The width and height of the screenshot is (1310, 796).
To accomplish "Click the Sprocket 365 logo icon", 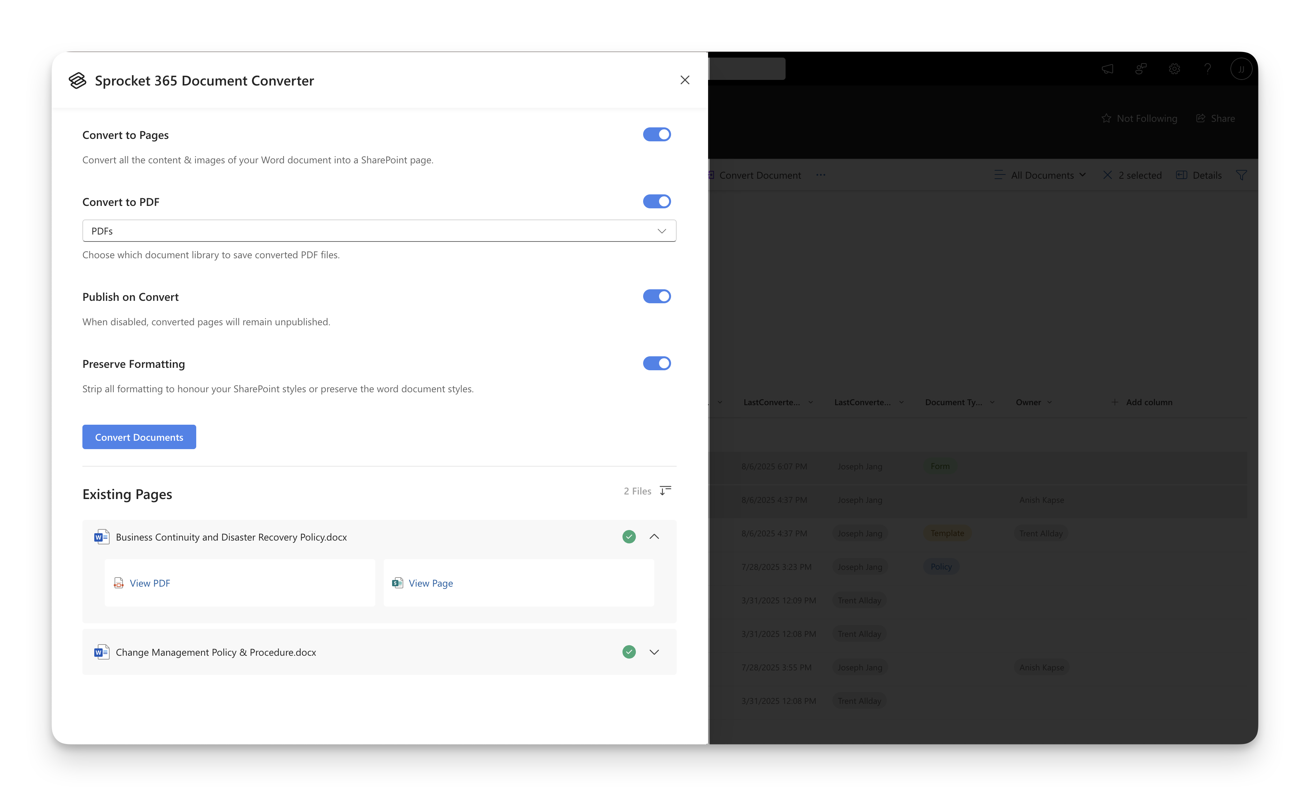I will pyautogui.click(x=77, y=80).
